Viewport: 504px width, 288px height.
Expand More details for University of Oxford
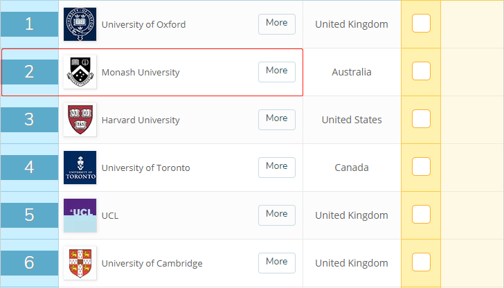[277, 24]
